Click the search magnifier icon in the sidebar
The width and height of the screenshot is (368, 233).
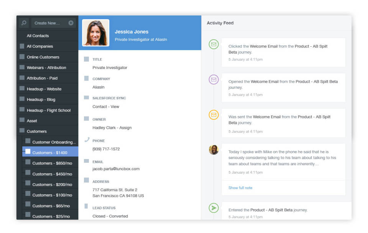tap(23, 23)
